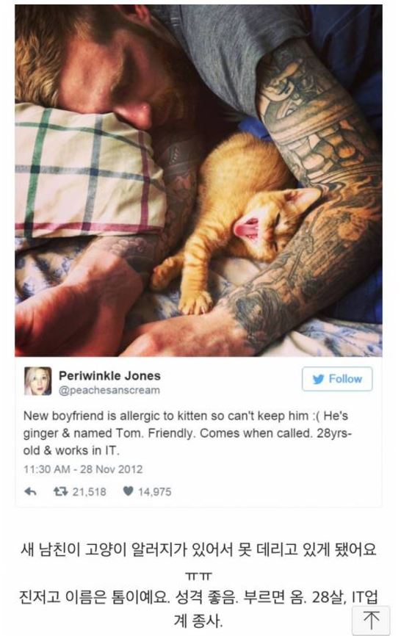Like the tweet with the heart icon
The height and width of the screenshot is (636, 401).
[x=128, y=491]
